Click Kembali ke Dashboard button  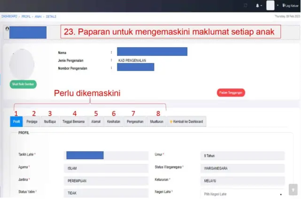pyautogui.click(x=186, y=121)
